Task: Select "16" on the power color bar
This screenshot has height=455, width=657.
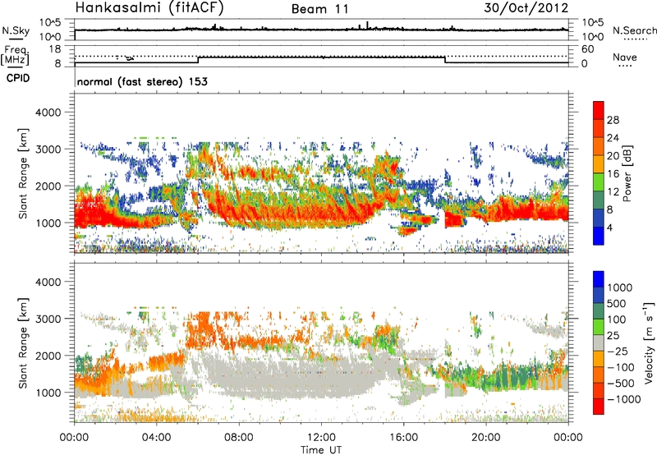Action: pos(613,174)
